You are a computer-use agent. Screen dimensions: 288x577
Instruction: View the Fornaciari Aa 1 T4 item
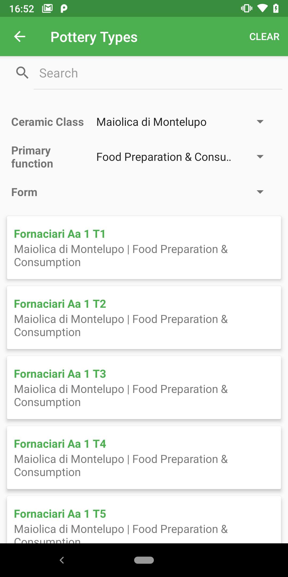click(x=144, y=458)
